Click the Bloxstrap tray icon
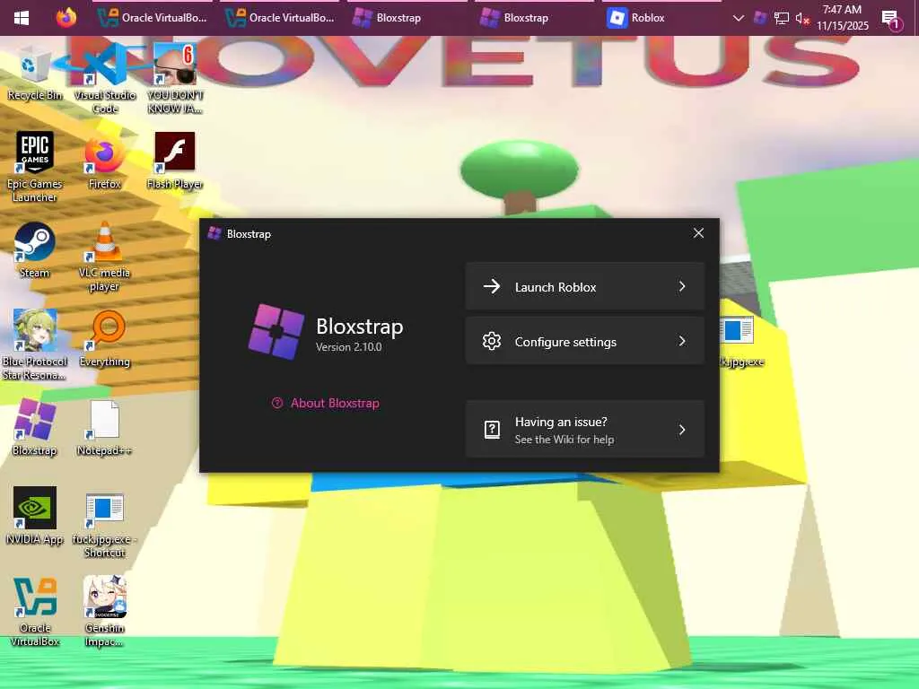 click(x=760, y=18)
